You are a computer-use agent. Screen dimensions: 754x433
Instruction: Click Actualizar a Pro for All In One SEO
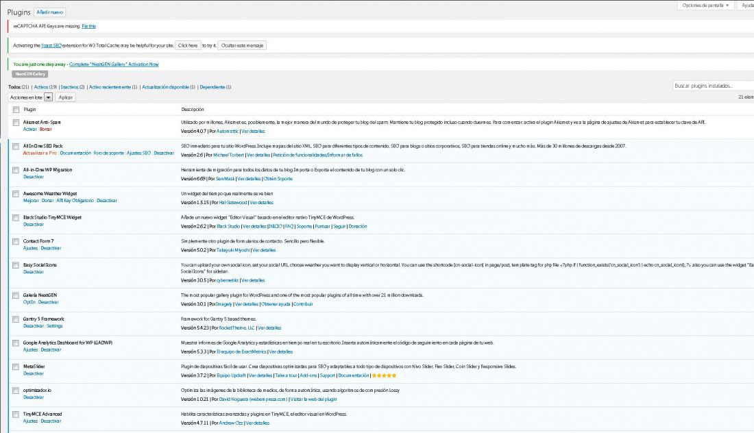[40, 153]
